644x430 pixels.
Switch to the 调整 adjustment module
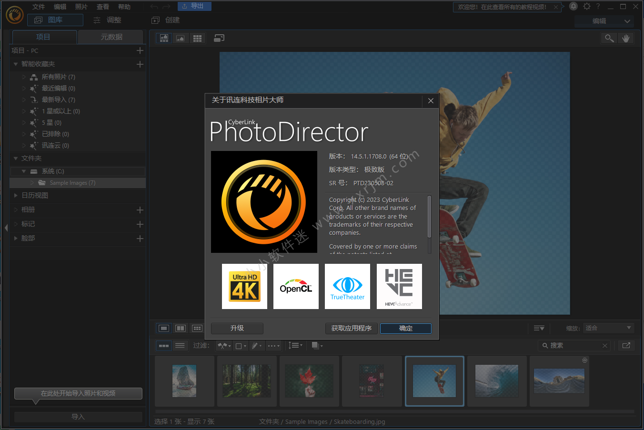point(108,20)
